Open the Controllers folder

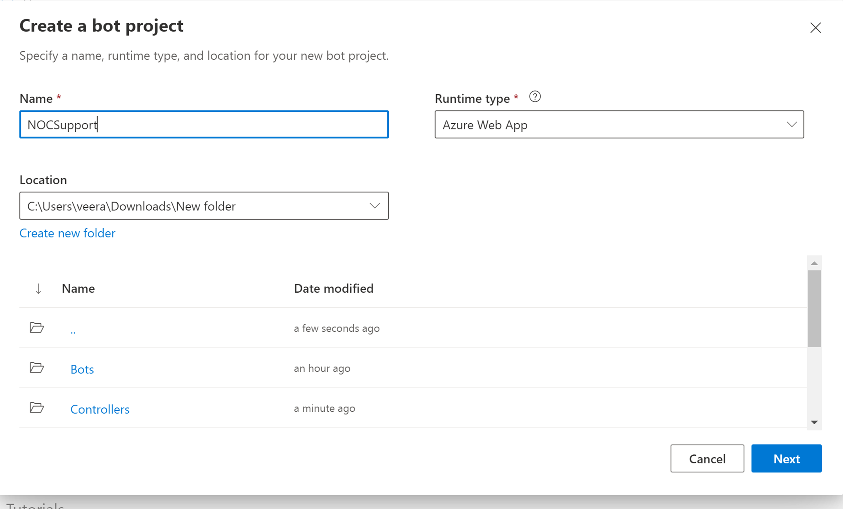point(100,409)
